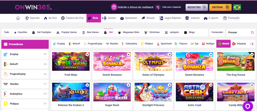
Task: Like Astro Cash thumbs-up icon
Action: pyautogui.click(x=211, y=85)
